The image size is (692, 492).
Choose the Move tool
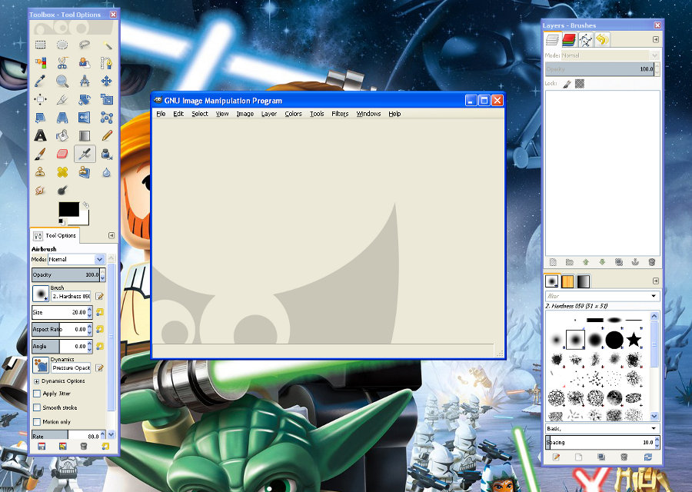pyautogui.click(x=106, y=81)
